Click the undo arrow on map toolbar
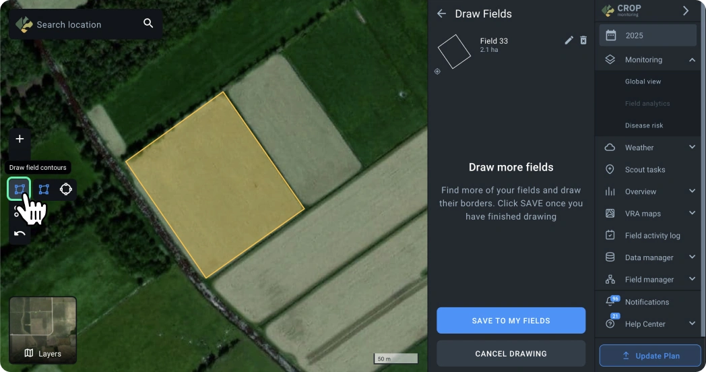The height and width of the screenshot is (372, 706). 20,234
